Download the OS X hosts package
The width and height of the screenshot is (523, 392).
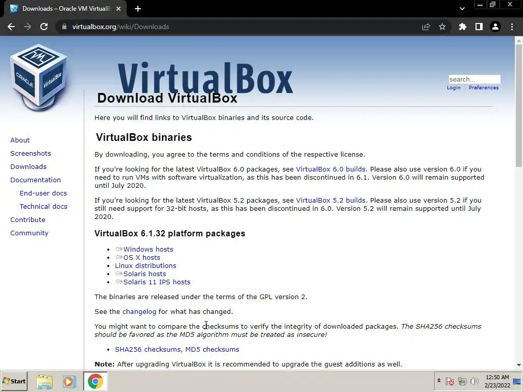click(142, 257)
